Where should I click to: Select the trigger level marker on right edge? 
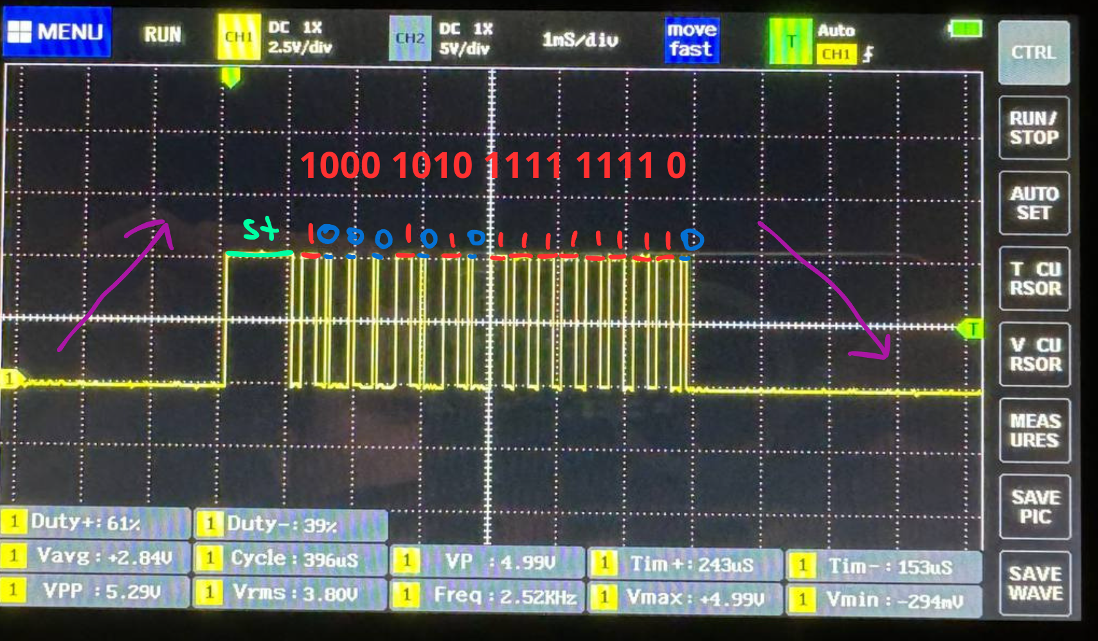[971, 329]
